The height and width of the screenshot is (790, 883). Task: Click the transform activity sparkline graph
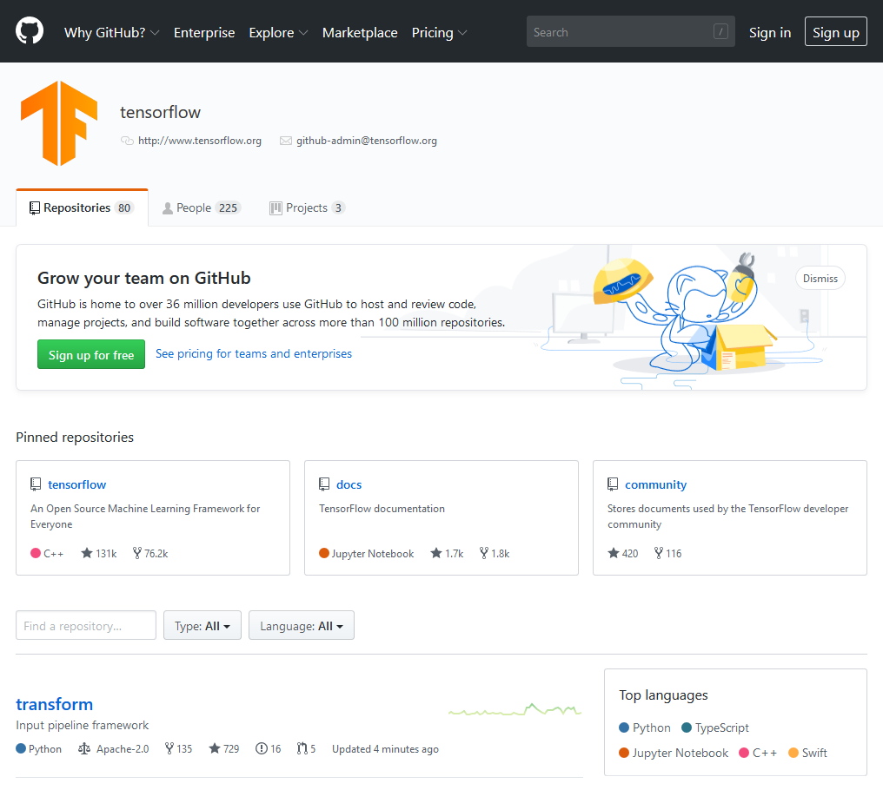[515, 709]
